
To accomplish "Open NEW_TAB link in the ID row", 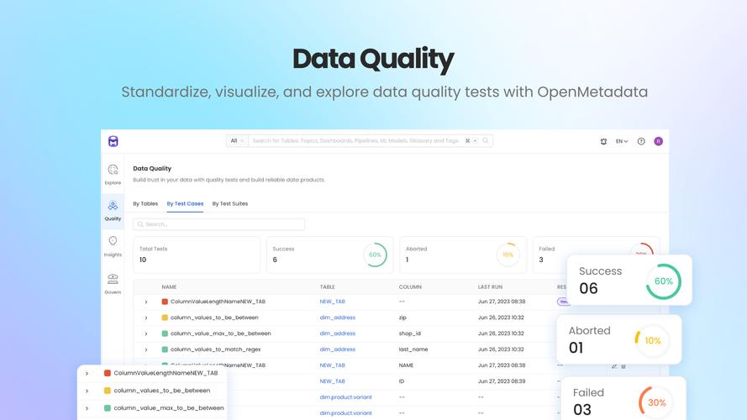I will (x=332, y=381).
